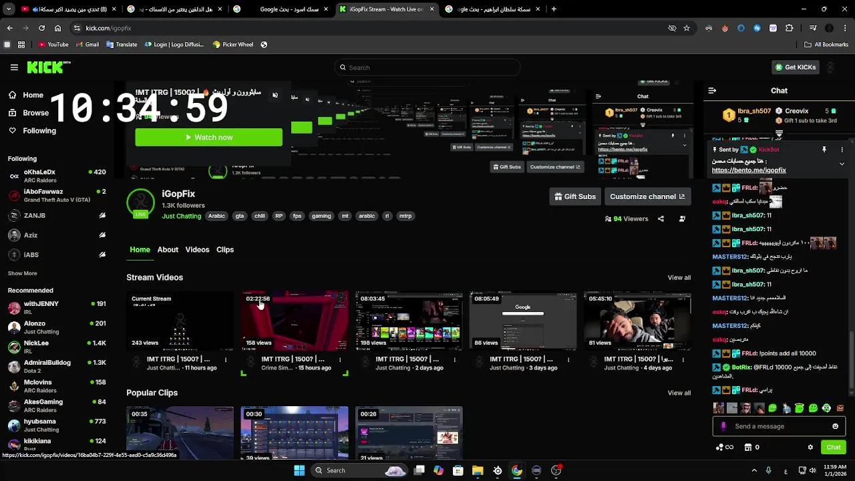Open the Chrome extensions puzzle icon
This screenshot has height=481, width=855.
tap(789, 28)
